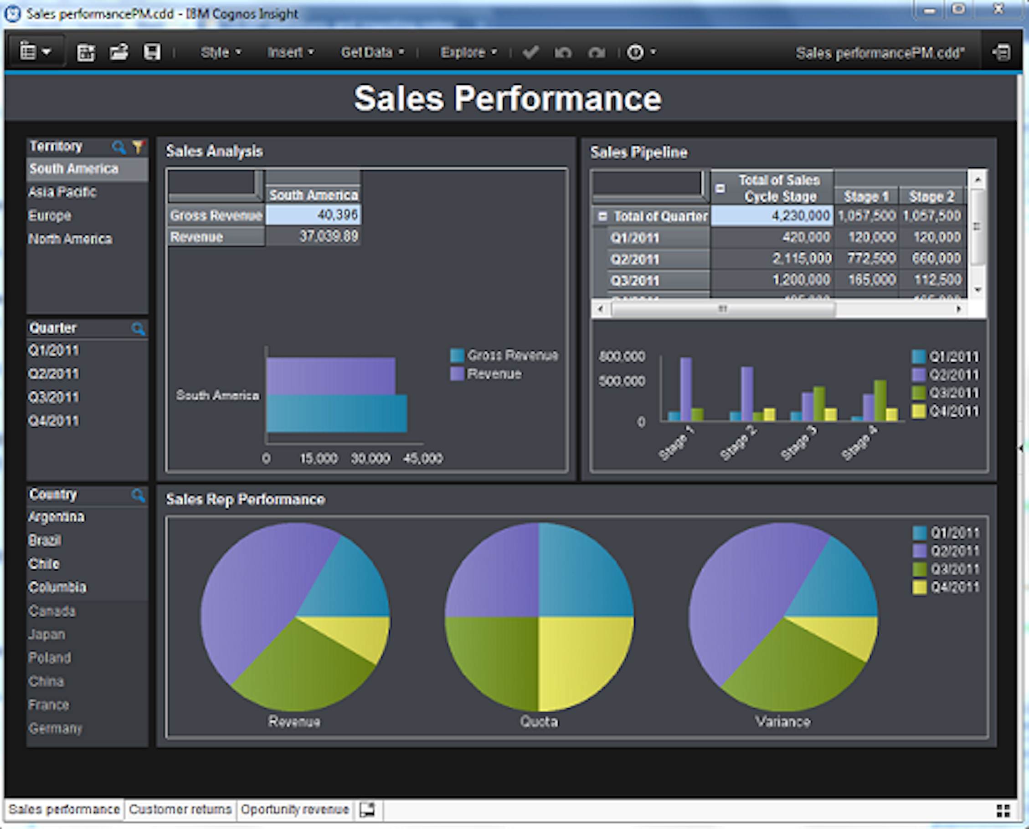Commit changes using the checkmark icon
Image resolution: width=1029 pixels, height=829 pixels.
pyautogui.click(x=530, y=52)
